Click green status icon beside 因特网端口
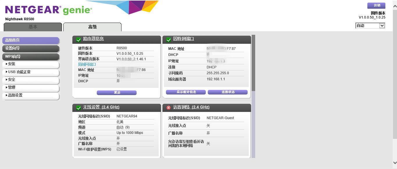Screen dimensions: 397x169 [x=169, y=40]
